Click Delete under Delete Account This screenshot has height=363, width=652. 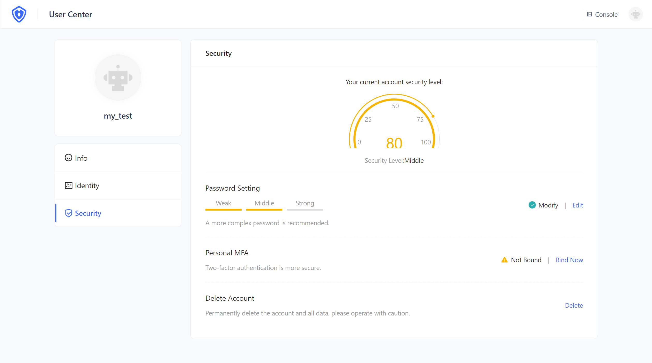coord(574,305)
